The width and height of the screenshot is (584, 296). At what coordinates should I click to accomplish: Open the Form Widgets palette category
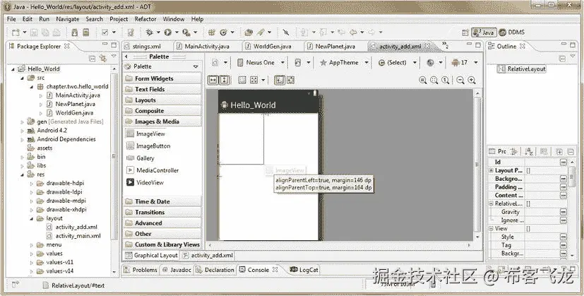click(162, 78)
